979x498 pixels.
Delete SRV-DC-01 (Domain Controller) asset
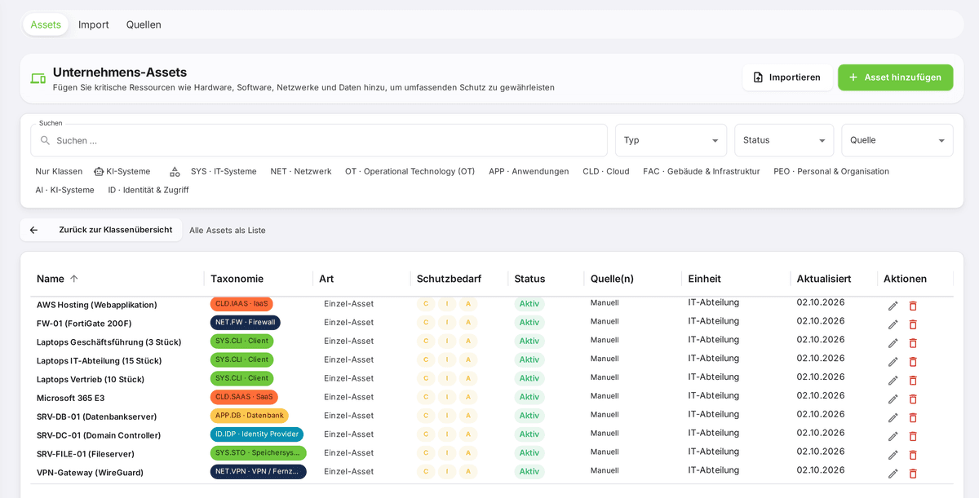(913, 437)
